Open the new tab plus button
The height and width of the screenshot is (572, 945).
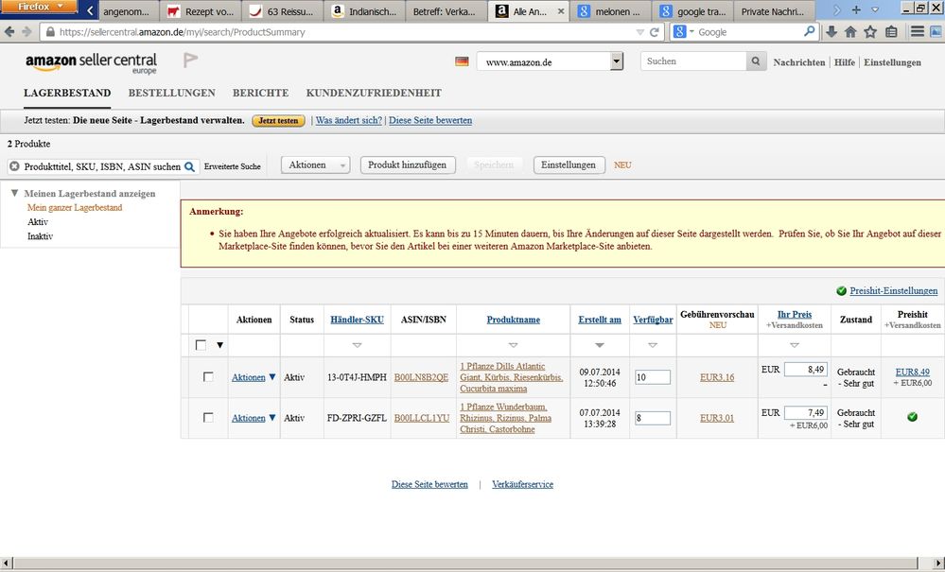click(856, 10)
